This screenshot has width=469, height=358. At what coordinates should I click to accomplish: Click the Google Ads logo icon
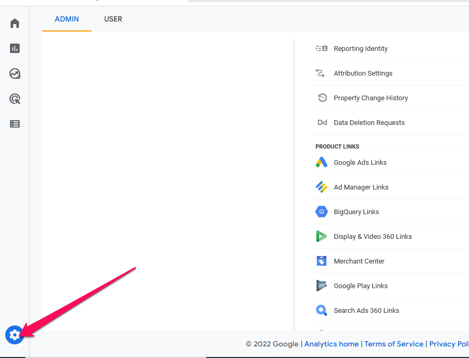pos(322,162)
